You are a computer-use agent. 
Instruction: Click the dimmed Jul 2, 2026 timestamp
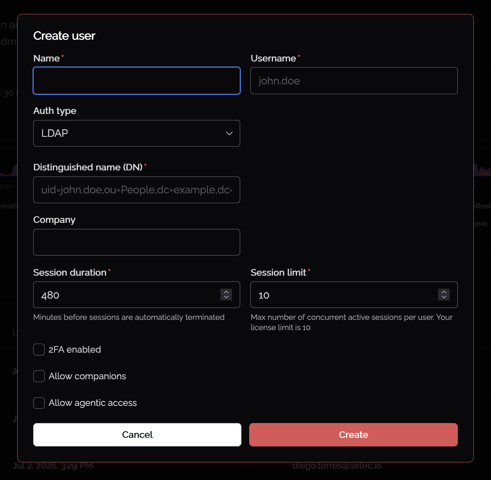pos(52,466)
